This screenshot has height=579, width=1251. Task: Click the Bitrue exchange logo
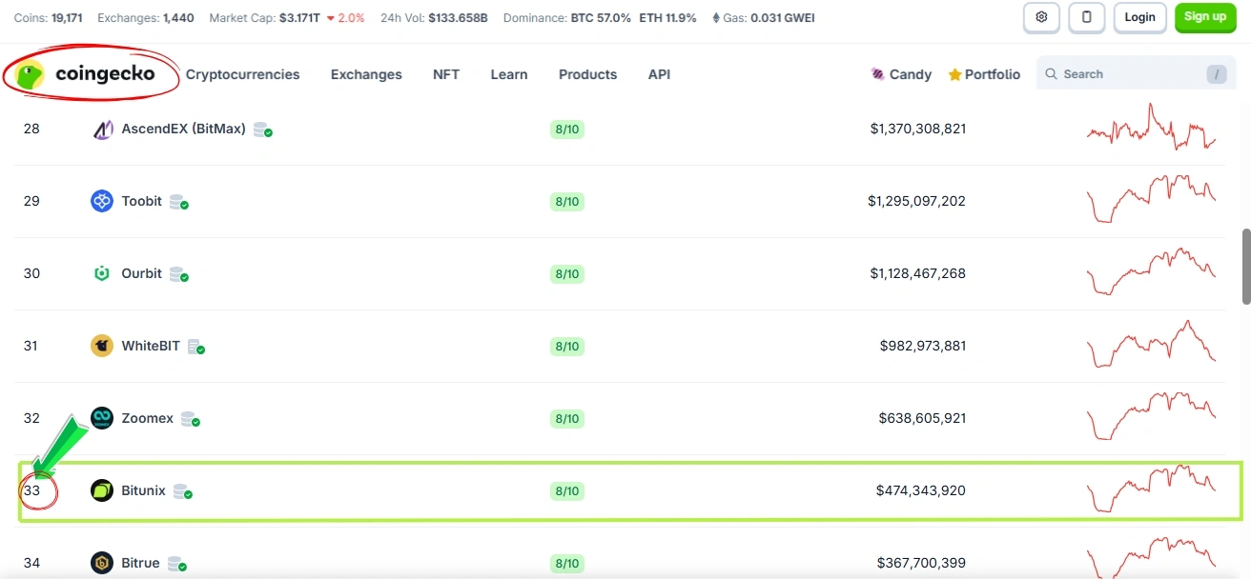tap(102, 563)
